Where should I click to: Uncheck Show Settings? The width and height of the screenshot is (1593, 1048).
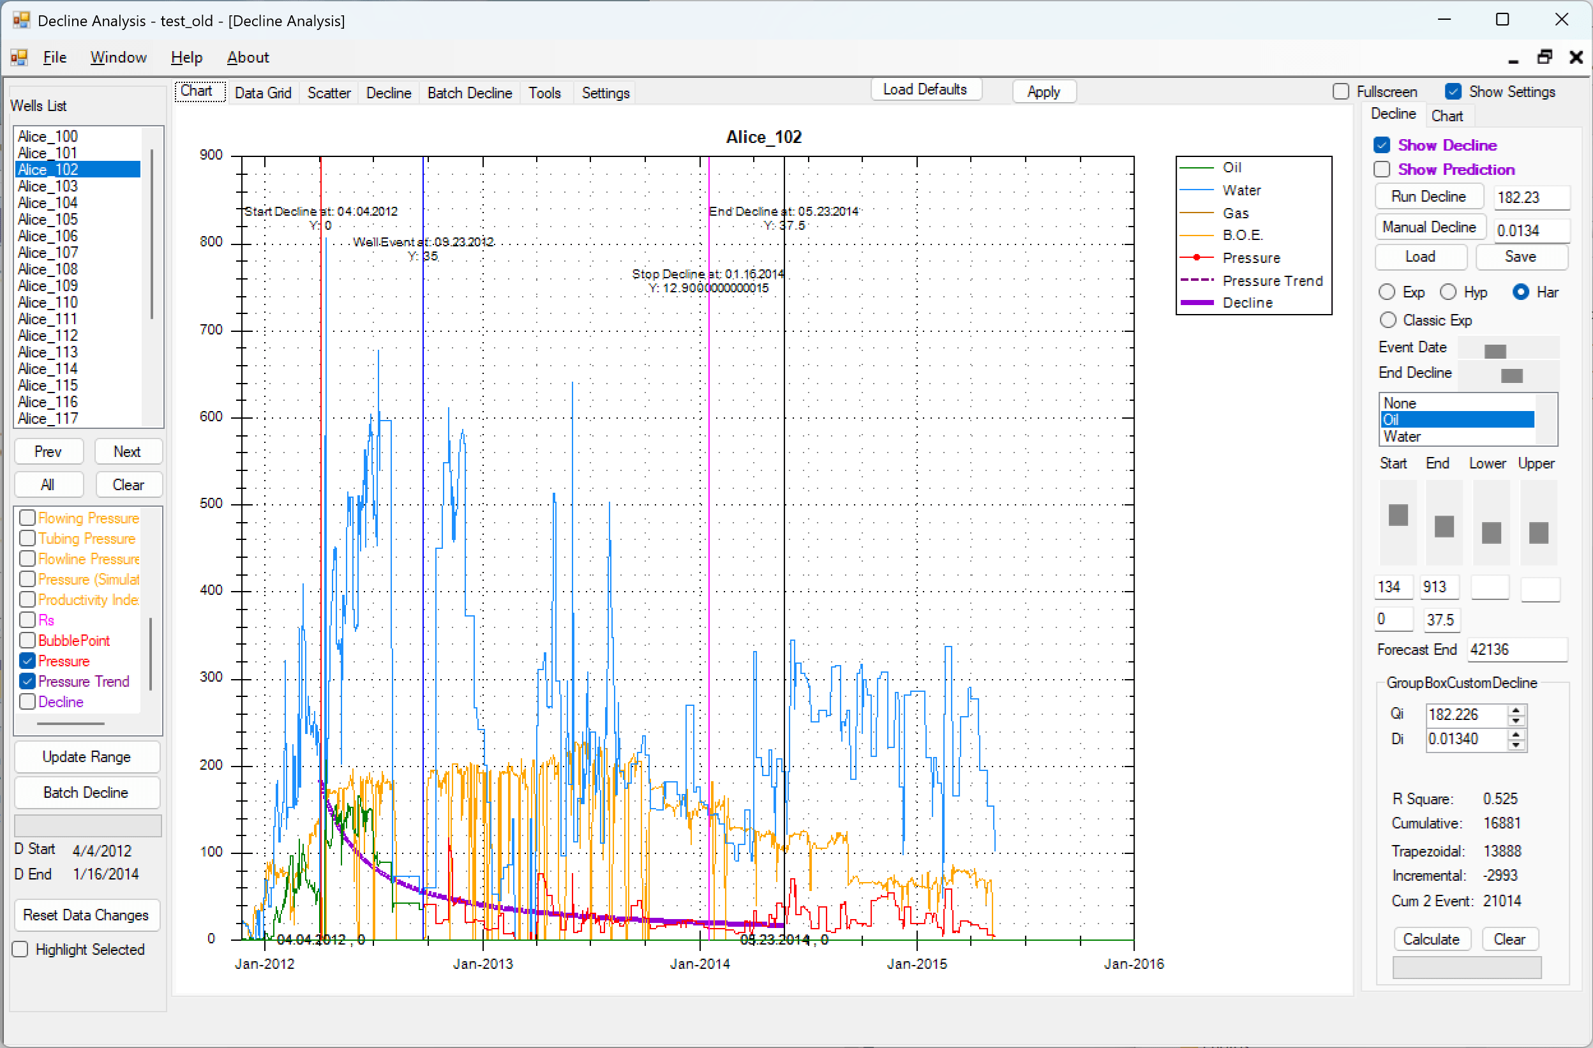(x=1453, y=92)
